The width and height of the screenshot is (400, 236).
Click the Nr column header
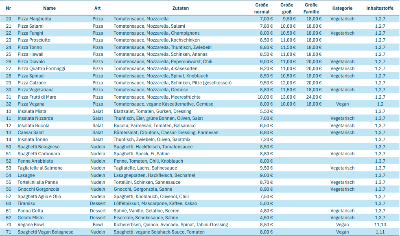point(9,8)
